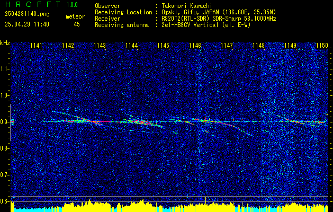
Task: Click time axis marker 1141
Action: pos(37,46)
